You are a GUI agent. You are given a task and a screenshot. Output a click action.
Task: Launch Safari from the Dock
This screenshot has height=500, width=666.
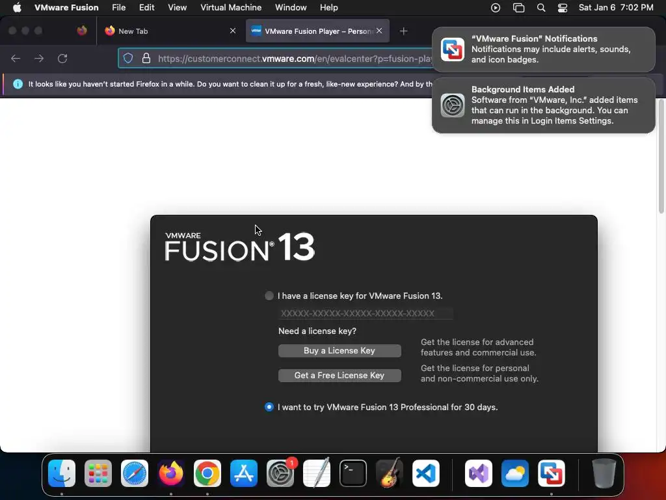(135, 473)
